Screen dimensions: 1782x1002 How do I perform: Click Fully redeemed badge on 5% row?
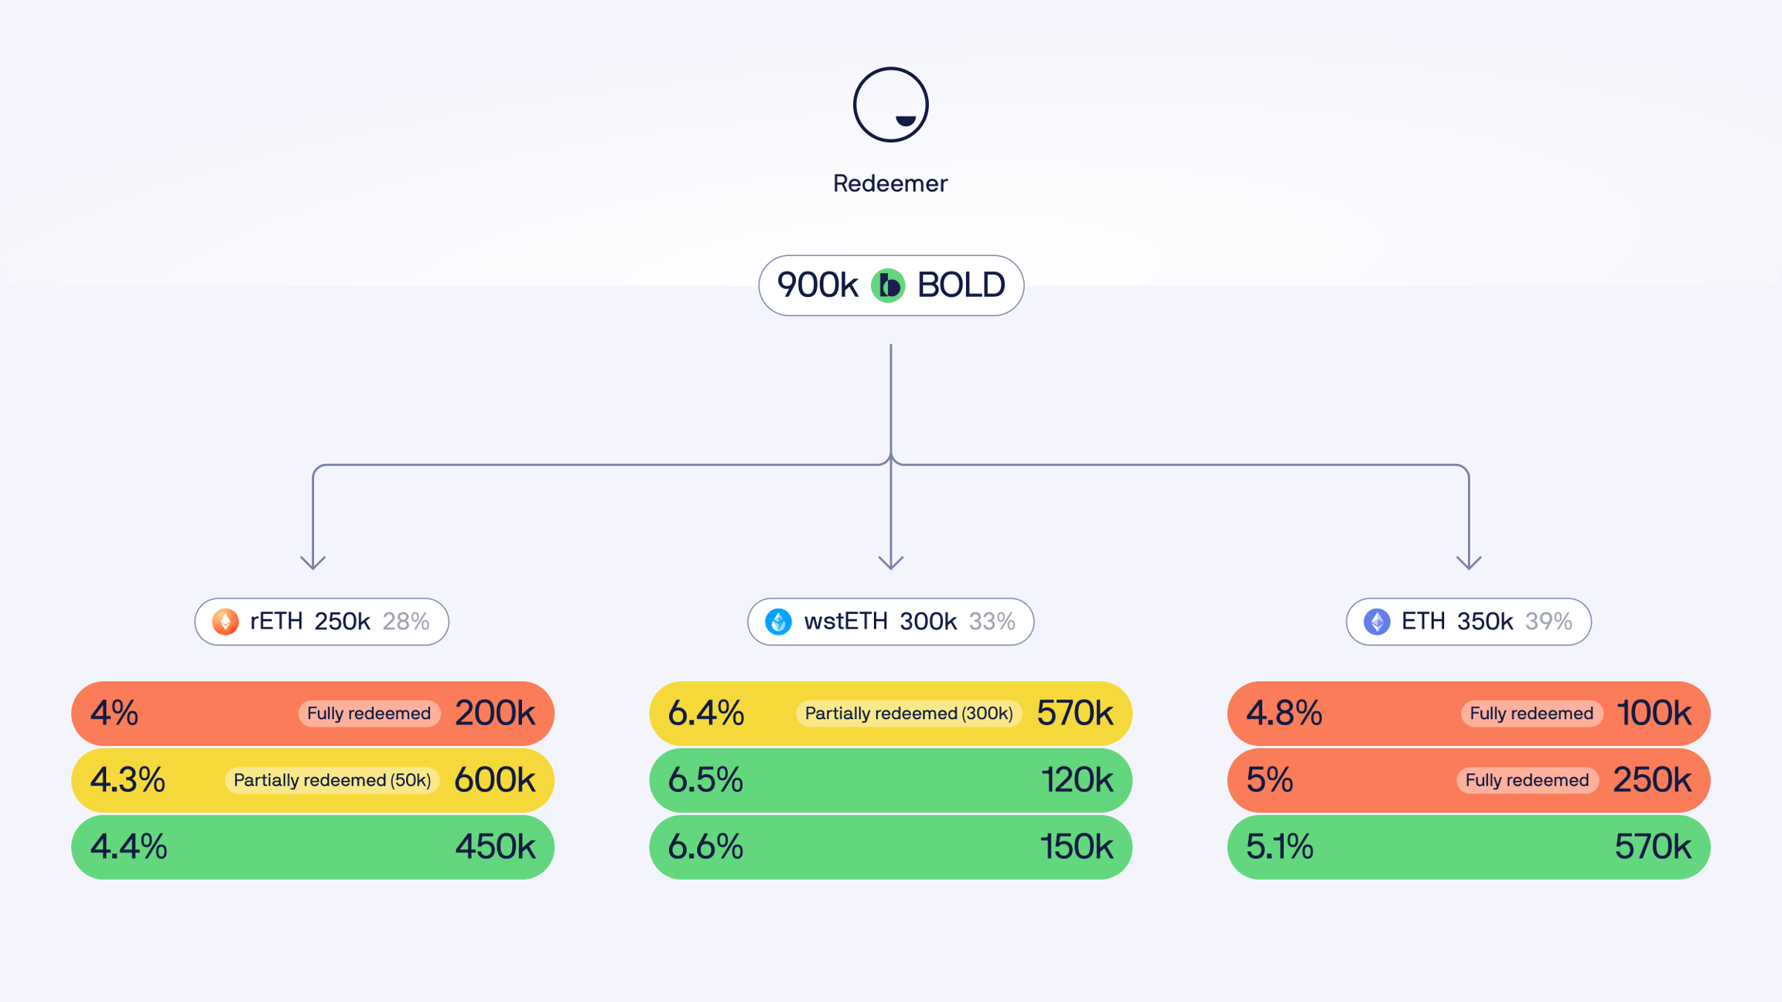[x=1527, y=780]
